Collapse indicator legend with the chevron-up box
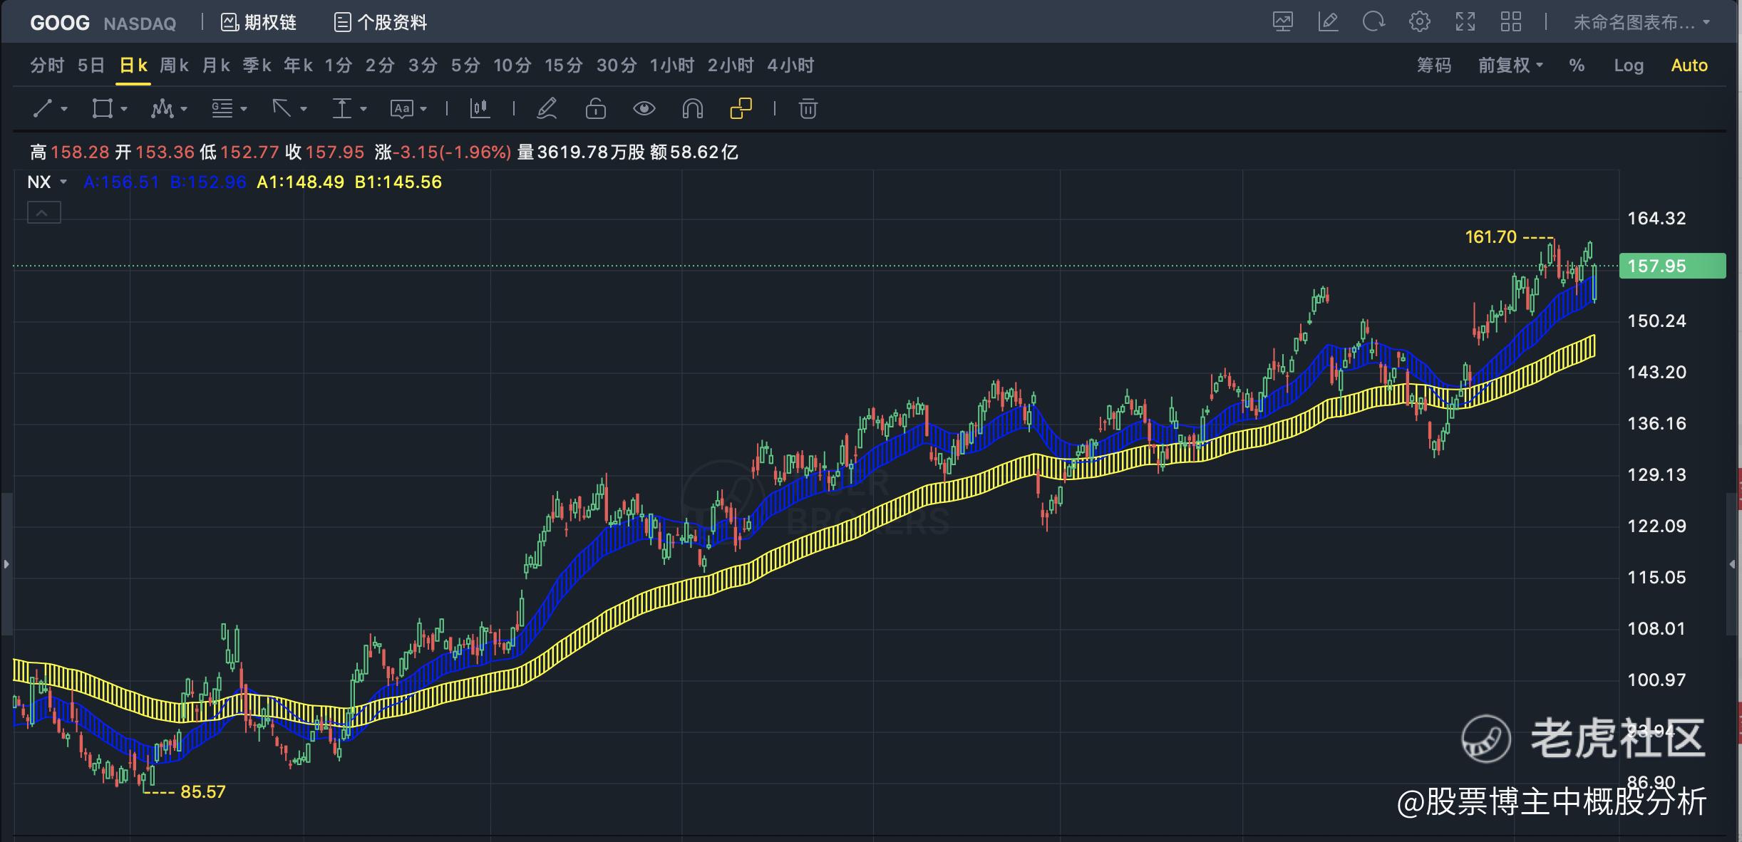The height and width of the screenshot is (842, 1742). click(43, 212)
